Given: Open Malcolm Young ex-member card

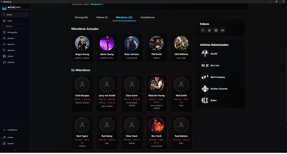Looking at the screenshot, I should coord(156,93).
